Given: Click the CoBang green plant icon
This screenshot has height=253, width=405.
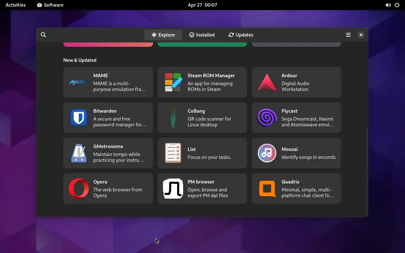Looking at the screenshot, I should pos(173,118).
